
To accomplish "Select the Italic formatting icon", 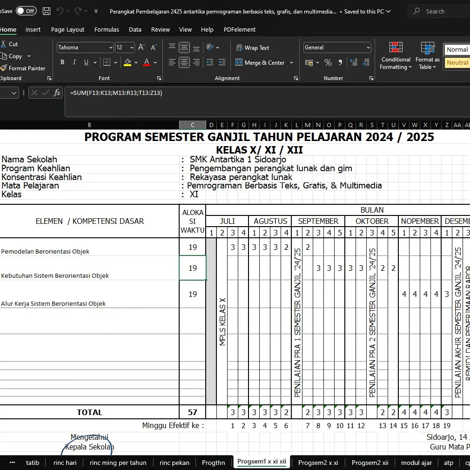I will coord(74,61).
